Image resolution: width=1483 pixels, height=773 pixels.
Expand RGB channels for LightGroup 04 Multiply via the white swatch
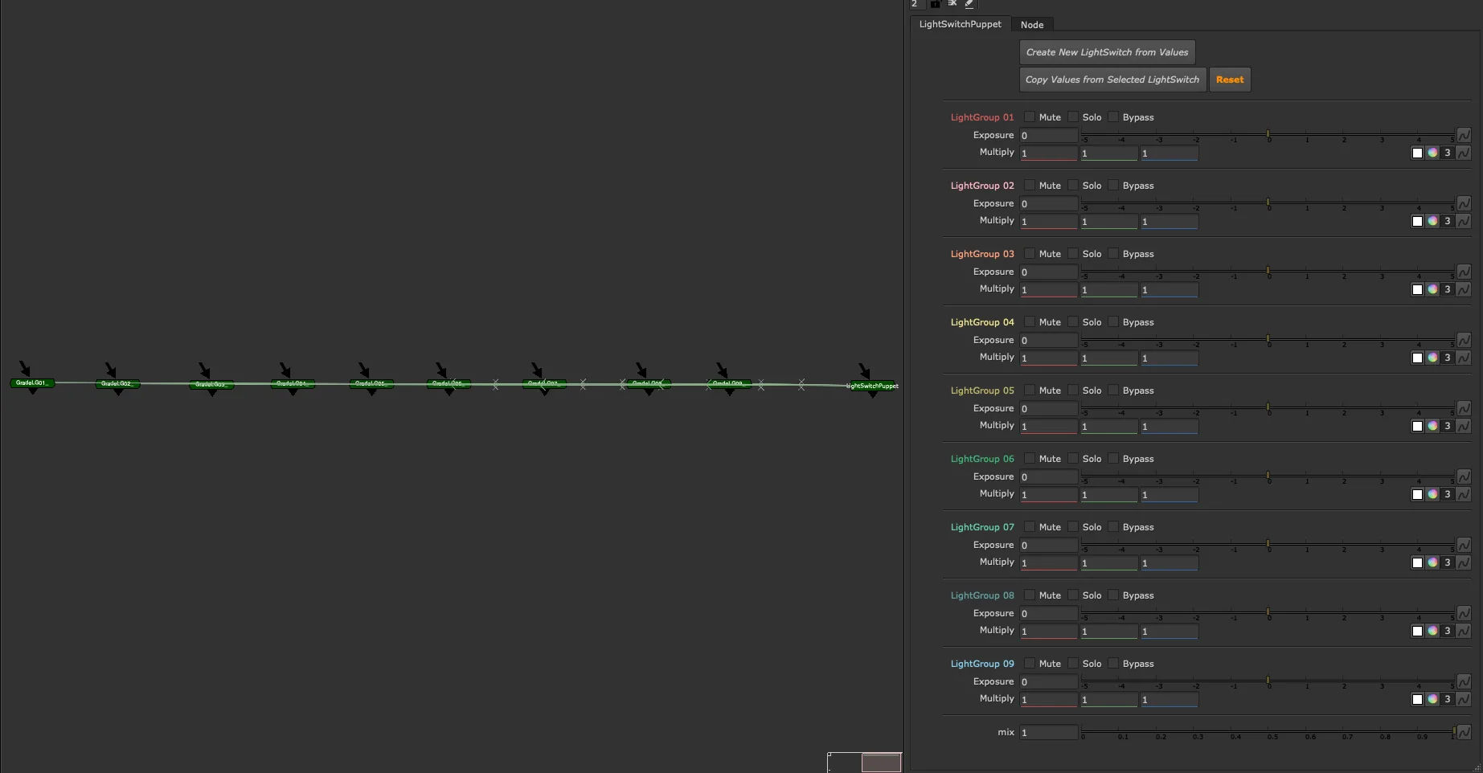pyautogui.click(x=1417, y=358)
